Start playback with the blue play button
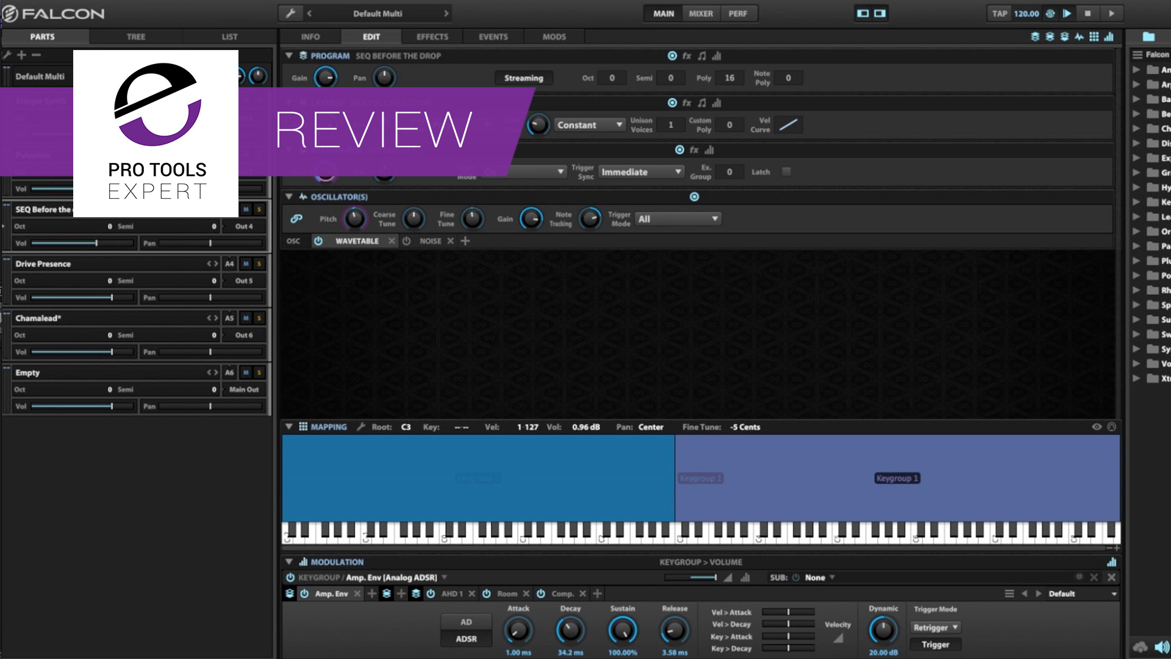 click(1067, 13)
